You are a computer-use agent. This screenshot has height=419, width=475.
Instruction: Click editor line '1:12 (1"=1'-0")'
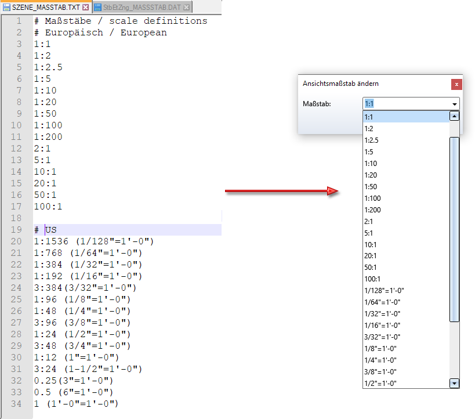coord(77,357)
